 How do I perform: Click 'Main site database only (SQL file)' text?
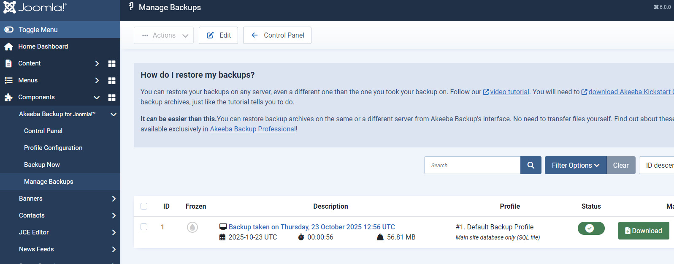pos(498,237)
